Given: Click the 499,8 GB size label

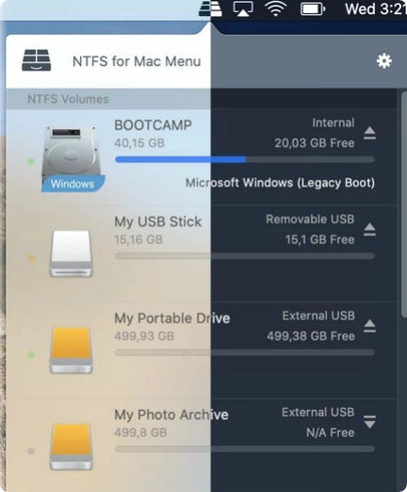Looking at the screenshot, I should [140, 433].
